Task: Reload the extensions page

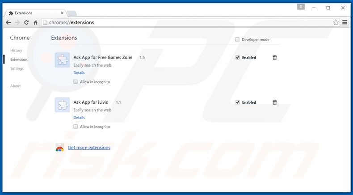Action: 26,22
